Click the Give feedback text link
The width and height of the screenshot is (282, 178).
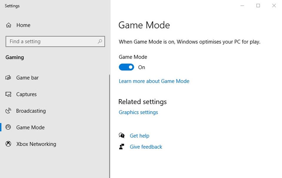(x=146, y=147)
